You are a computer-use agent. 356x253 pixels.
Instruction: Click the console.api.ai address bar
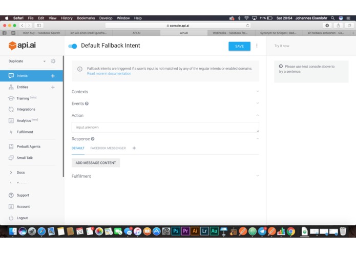[178, 26]
